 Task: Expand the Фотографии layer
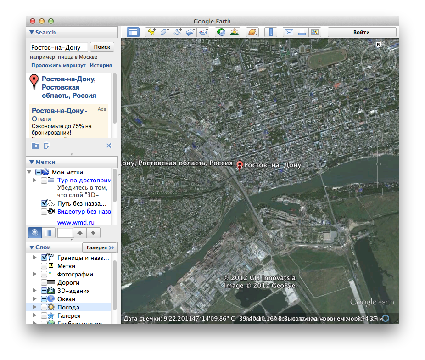point(34,274)
